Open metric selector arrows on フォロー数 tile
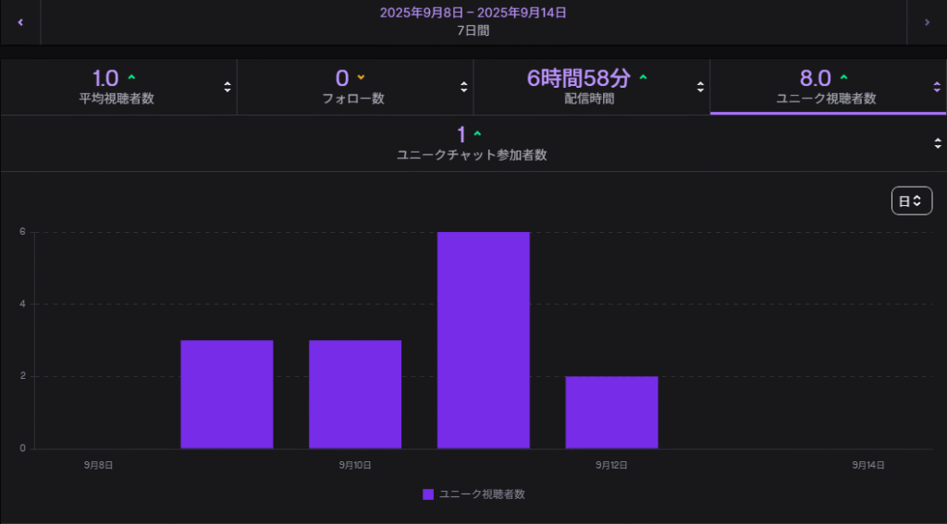The image size is (947, 524). point(464,87)
